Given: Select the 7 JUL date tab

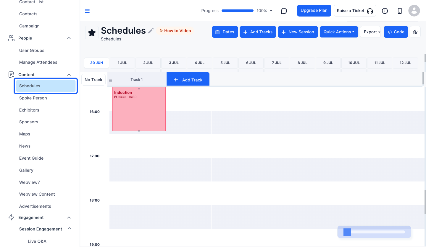Looking at the screenshot, I should point(277,63).
